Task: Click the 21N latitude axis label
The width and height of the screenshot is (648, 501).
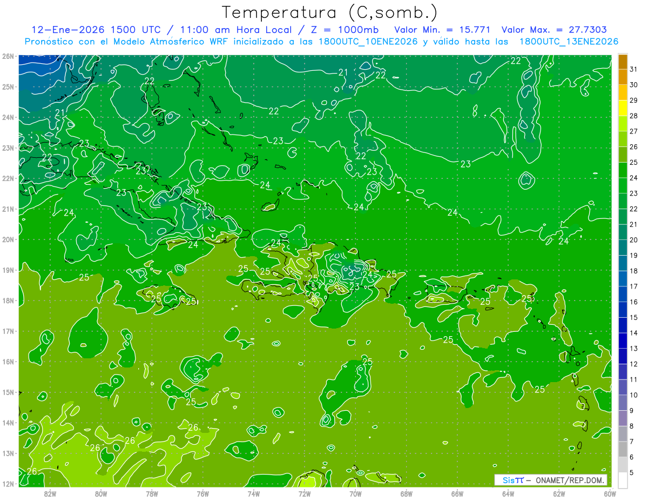Action: [x=8, y=209]
